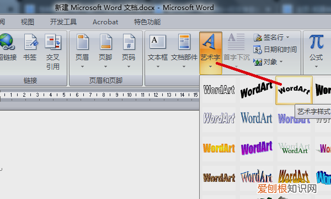Click inside the blank document page

point(99,154)
